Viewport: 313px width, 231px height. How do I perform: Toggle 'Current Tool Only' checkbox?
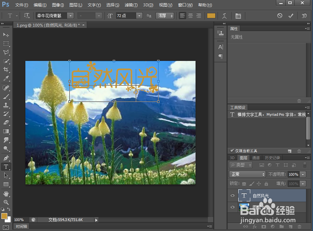pos(232,151)
